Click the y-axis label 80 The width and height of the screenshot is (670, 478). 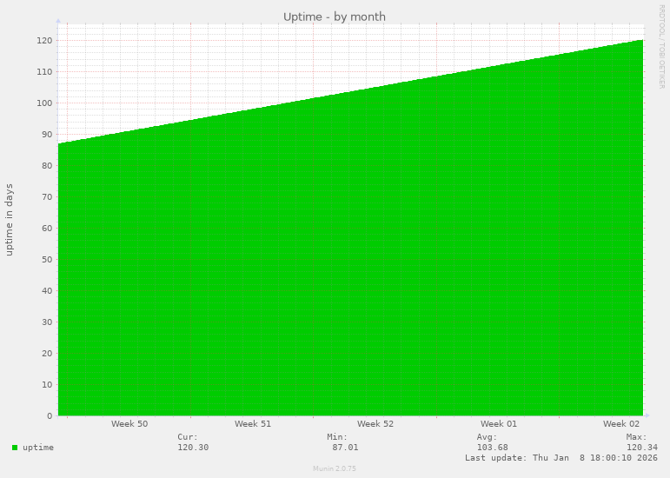point(47,166)
